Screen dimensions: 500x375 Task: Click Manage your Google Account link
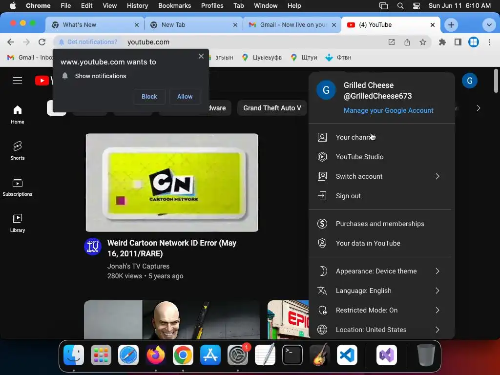tap(388, 110)
